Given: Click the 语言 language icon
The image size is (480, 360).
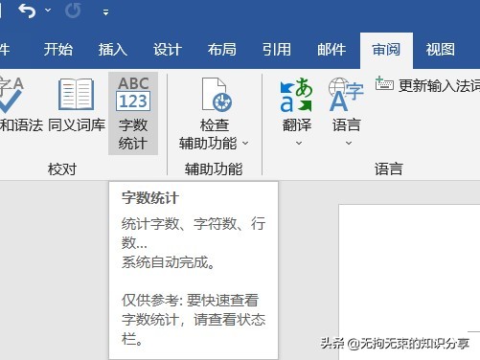Looking at the screenshot, I should click(x=346, y=95).
